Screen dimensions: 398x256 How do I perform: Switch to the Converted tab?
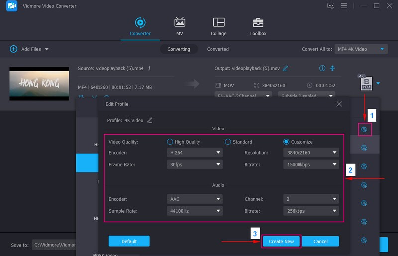pyautogui.click(x=218, y=49)
